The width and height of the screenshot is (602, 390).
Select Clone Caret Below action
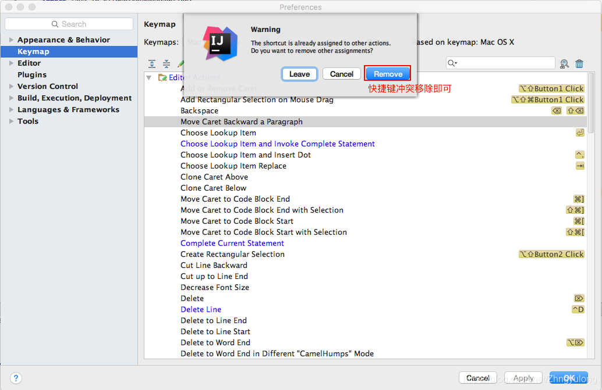coord(214,188)
